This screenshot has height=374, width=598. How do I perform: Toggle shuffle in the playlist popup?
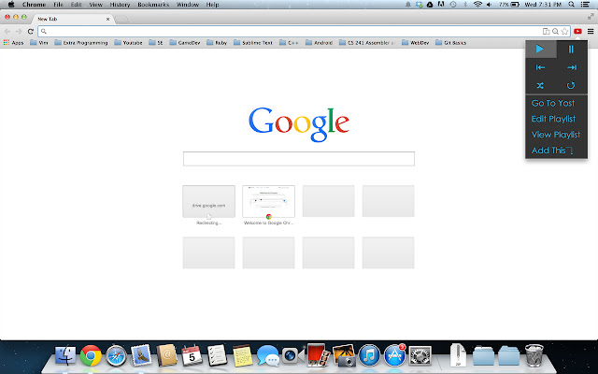pos(540,85)
